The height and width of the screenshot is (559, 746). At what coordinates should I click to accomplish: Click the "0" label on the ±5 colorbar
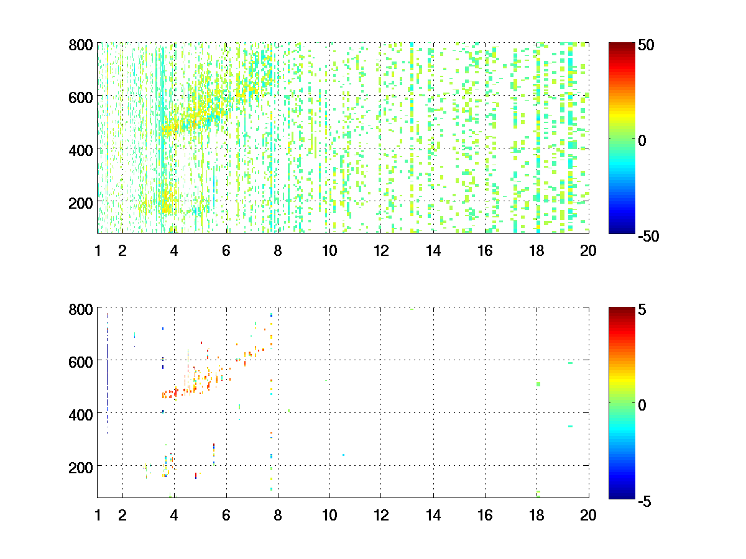coord(643,405)
